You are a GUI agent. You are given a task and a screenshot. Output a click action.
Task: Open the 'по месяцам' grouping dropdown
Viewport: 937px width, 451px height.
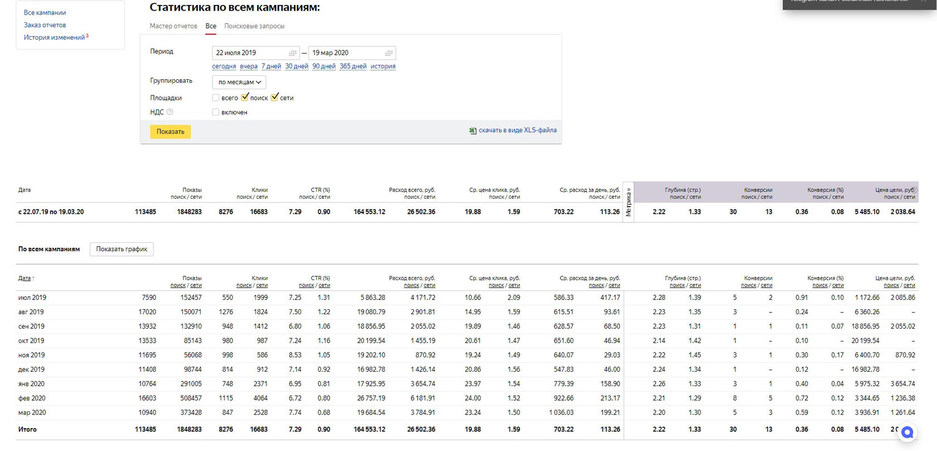[x=239, y=82]
